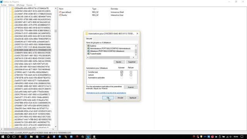
Task: Open access control information link
Action: coord(106,93)
